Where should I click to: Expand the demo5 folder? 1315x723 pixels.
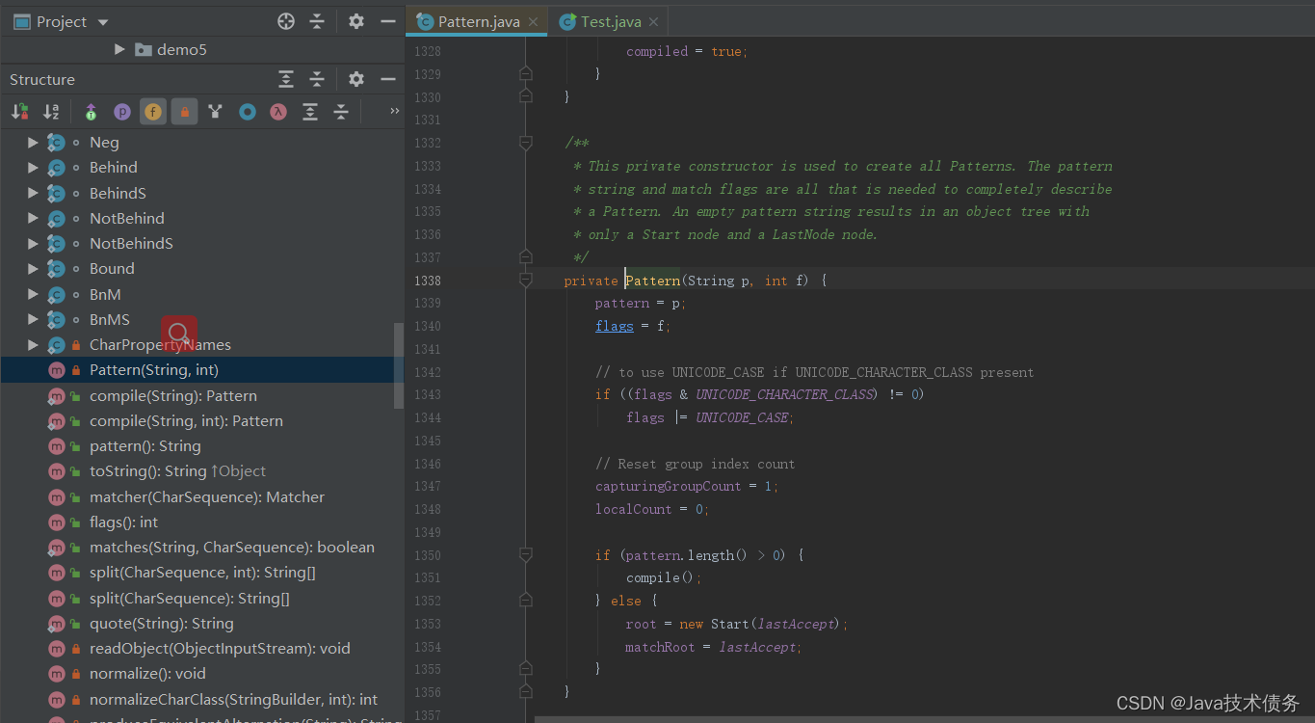119,49
